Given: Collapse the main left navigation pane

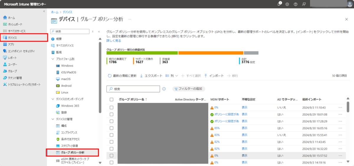Looking at the screenshot, I should coord(44,11).
